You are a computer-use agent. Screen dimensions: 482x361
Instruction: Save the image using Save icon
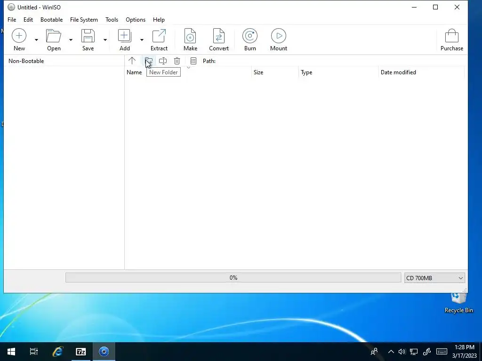pos(88,36)
